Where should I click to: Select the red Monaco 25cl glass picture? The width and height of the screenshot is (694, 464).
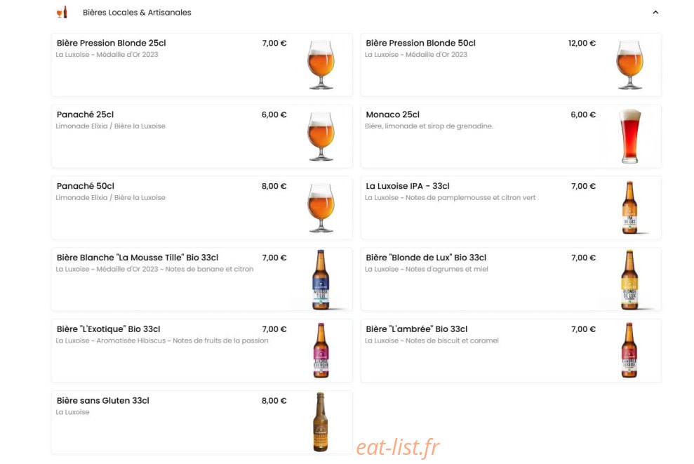630,136
